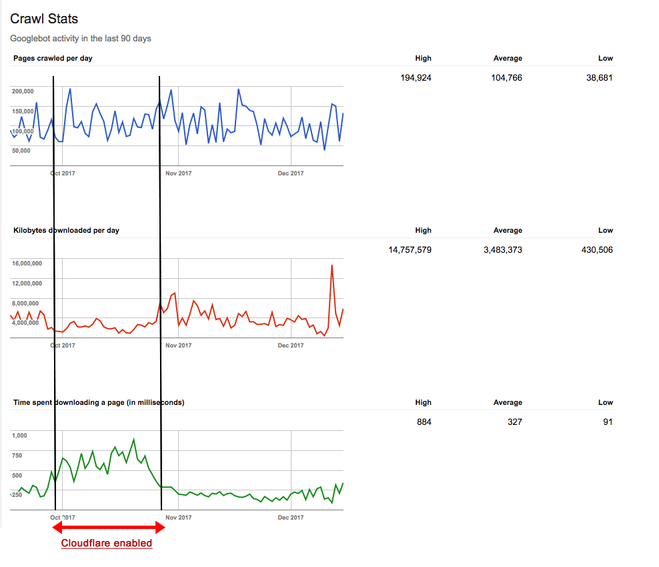
Task: Click the highest peak of the green chart
Action: point(134,440)
